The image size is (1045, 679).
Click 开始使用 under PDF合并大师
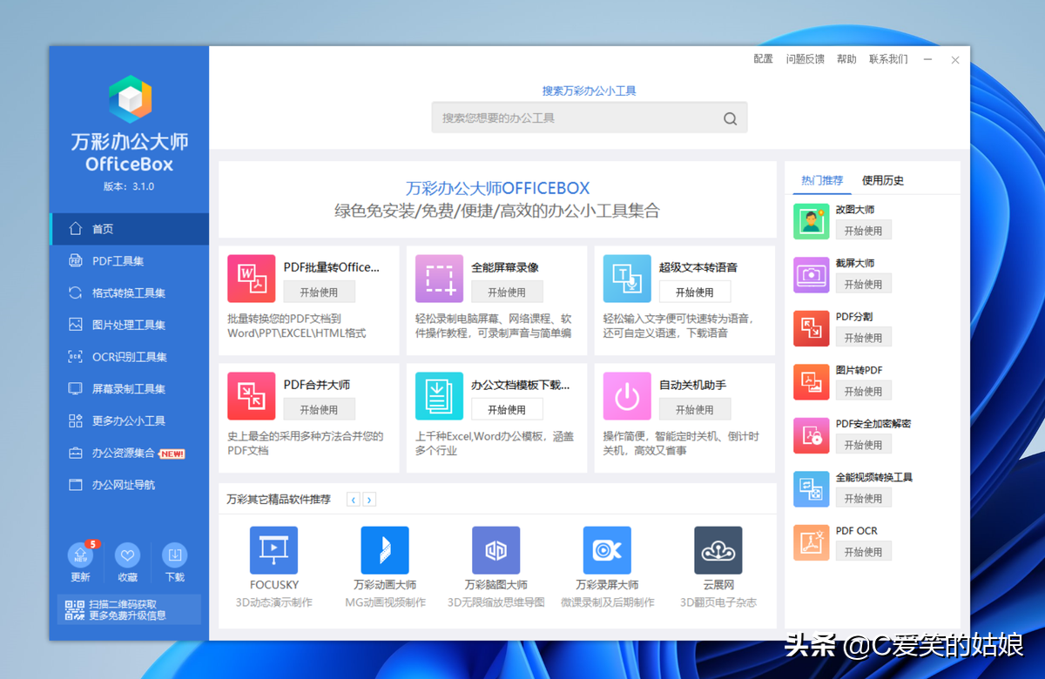tap(319, 409)
